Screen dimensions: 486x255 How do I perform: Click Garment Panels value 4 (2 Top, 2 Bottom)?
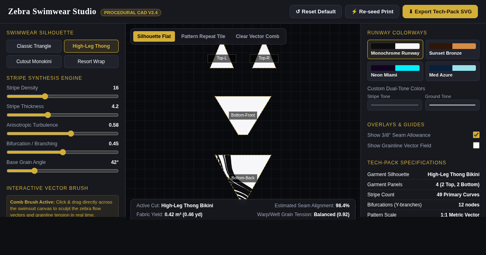pos(458,185)
